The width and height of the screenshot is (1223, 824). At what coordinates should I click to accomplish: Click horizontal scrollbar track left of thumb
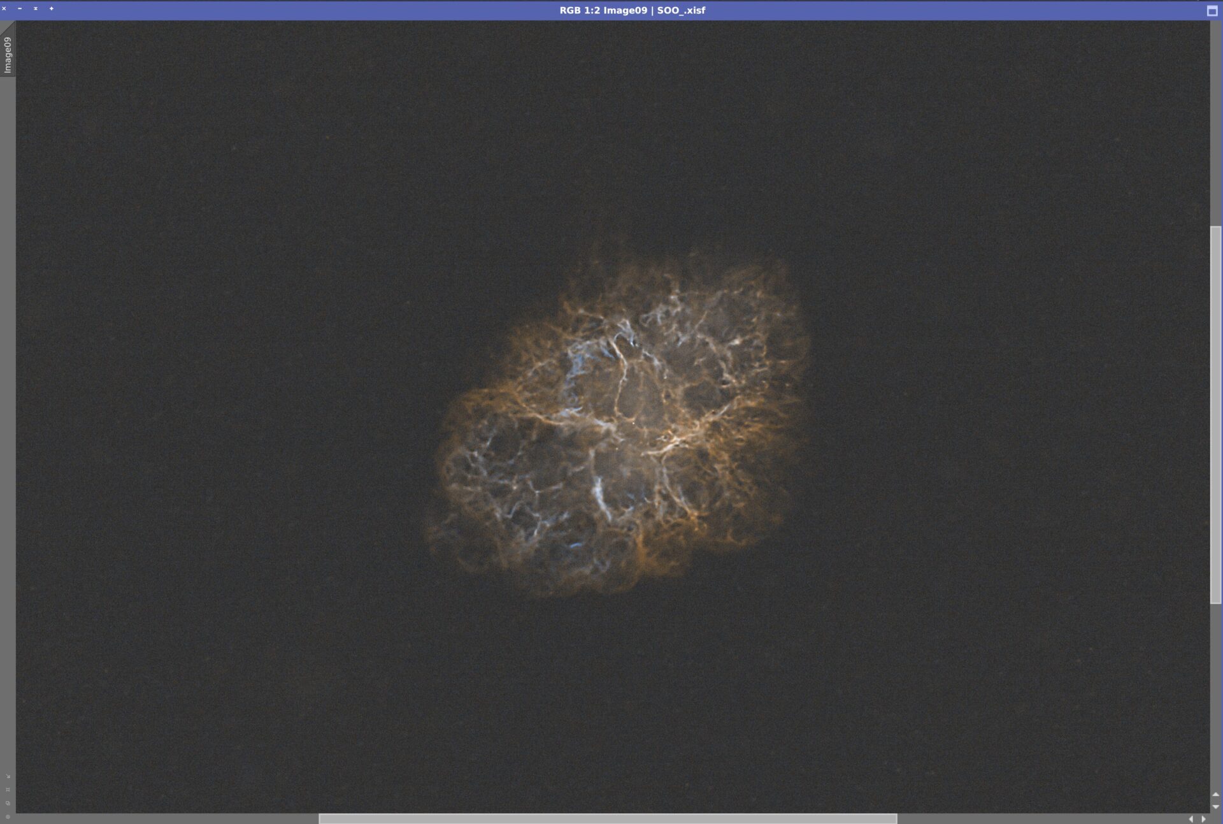pos(166,819)
